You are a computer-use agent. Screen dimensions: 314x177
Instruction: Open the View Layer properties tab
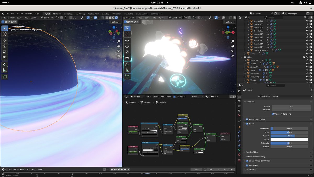pos(239,106)
